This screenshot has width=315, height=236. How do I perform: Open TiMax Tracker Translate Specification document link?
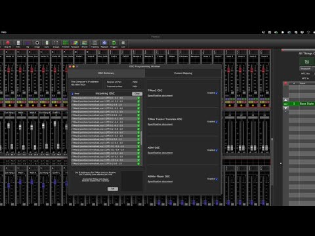click(x=160, y=125)
